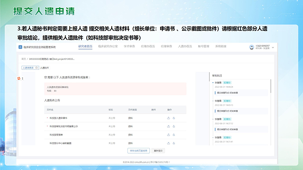The height and width of the screenshot is (170, 303).
Task: Go to 学术审查 in top navigation
Action: pos(129,46)
